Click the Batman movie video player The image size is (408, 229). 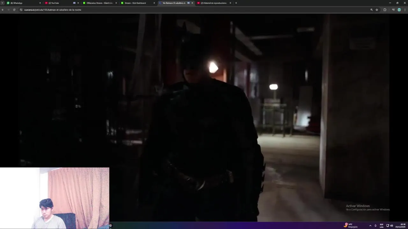point(204,118)
